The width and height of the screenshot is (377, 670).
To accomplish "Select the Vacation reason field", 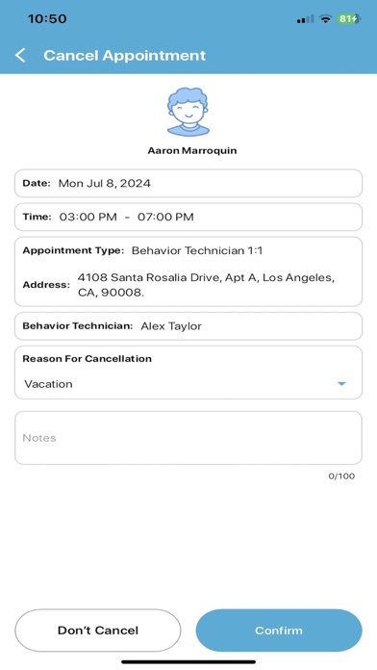I will 188,384.
